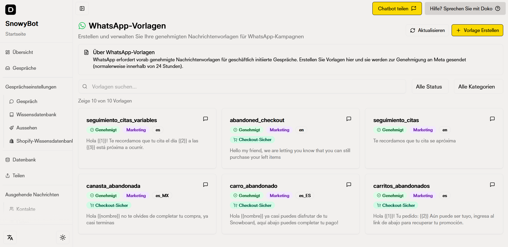Collapse the sidebar panel icon
Screen dimensions: 508x247
click(82, 9)
